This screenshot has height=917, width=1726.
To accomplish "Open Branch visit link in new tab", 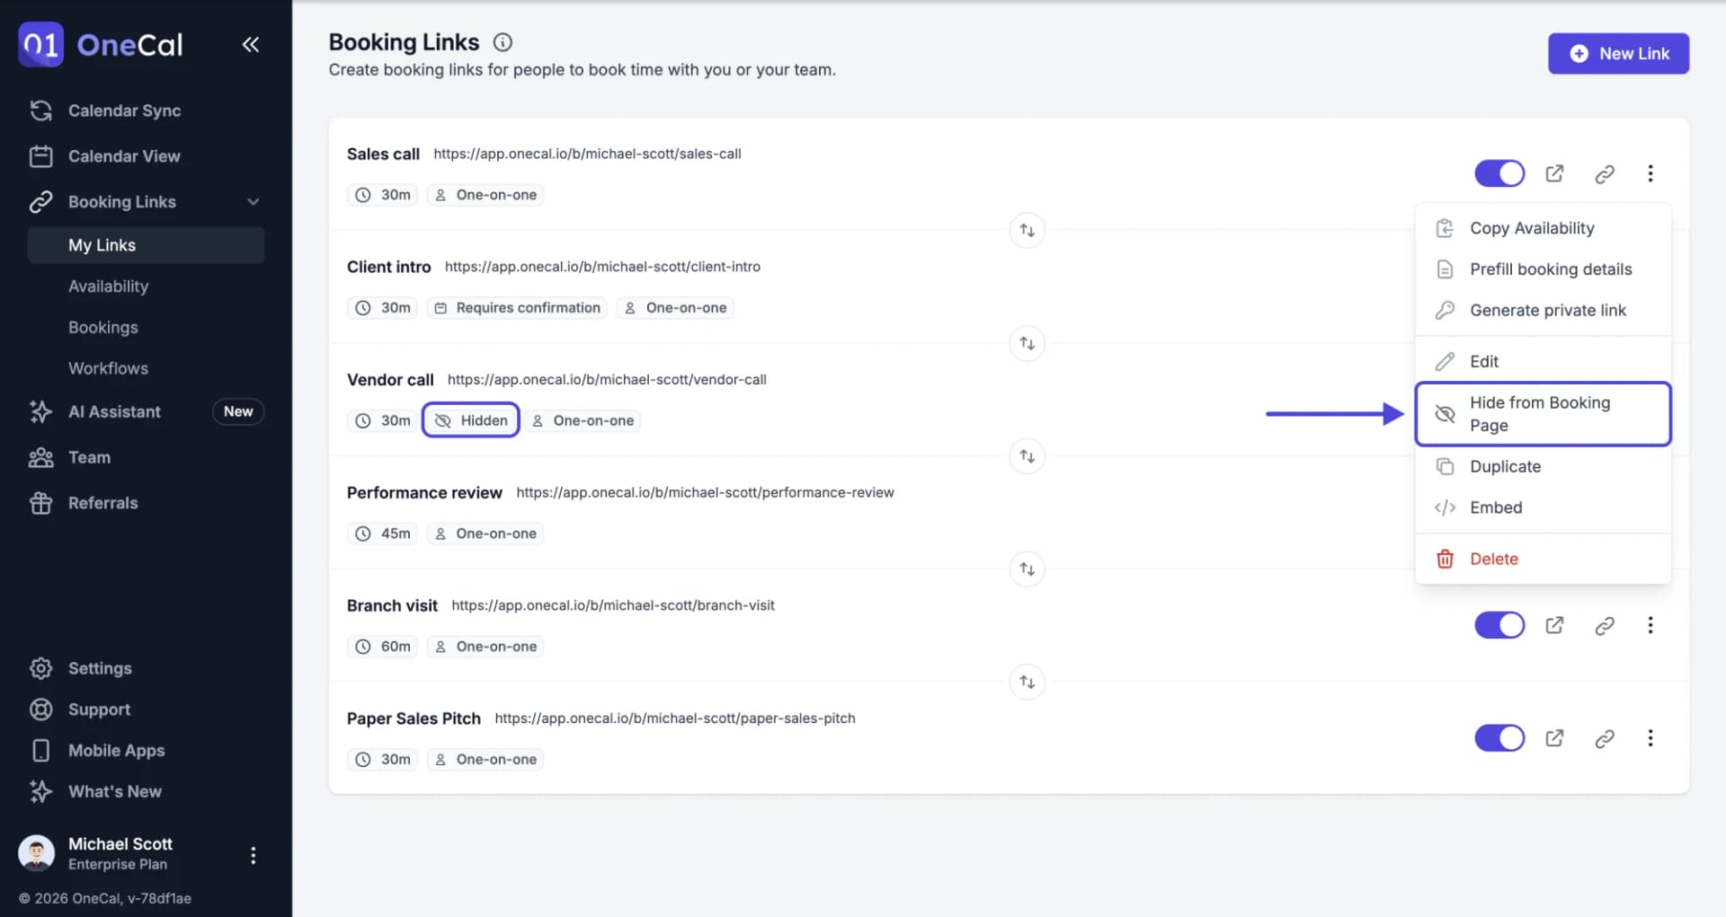I will coord(1554,625).
